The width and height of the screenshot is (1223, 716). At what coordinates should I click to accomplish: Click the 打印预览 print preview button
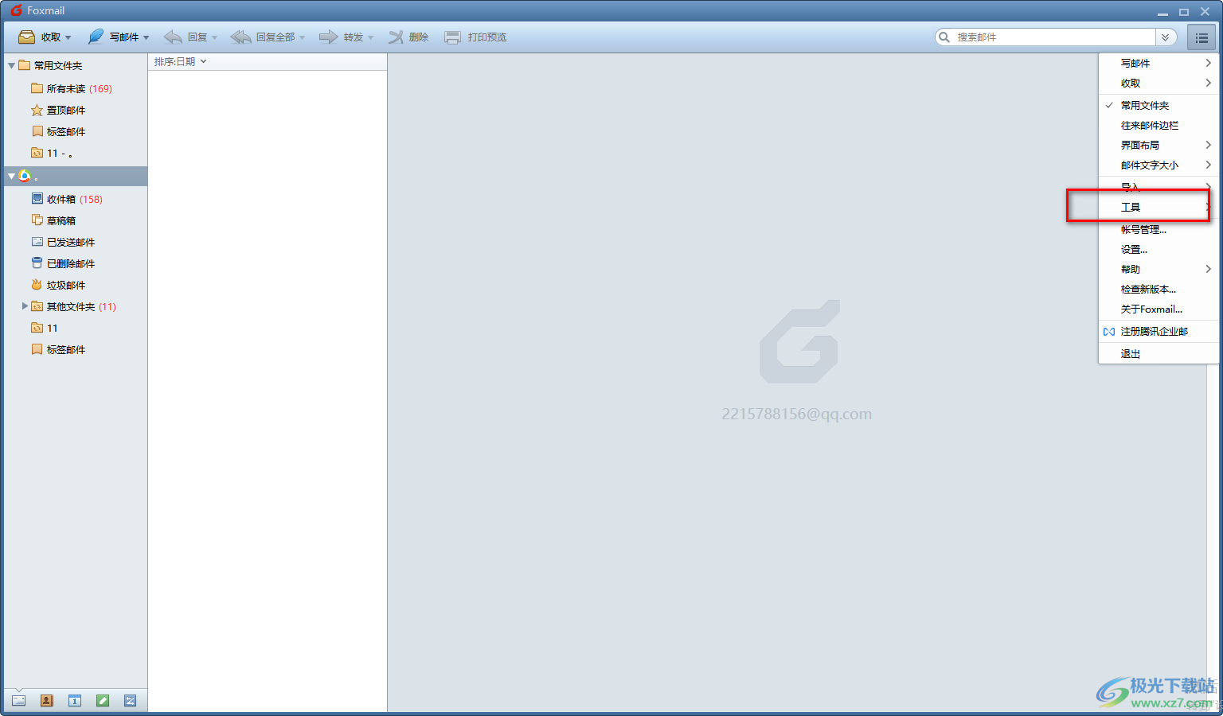[475, 37]
